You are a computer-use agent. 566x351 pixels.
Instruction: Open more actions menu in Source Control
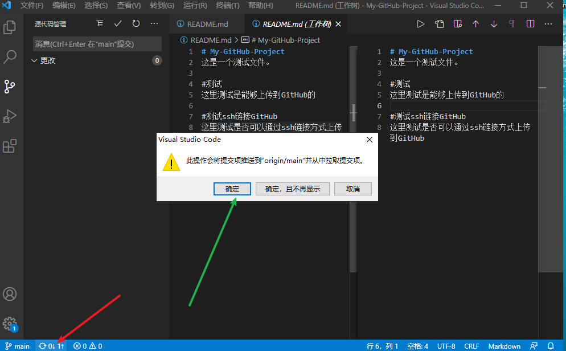tap(154, 23)
